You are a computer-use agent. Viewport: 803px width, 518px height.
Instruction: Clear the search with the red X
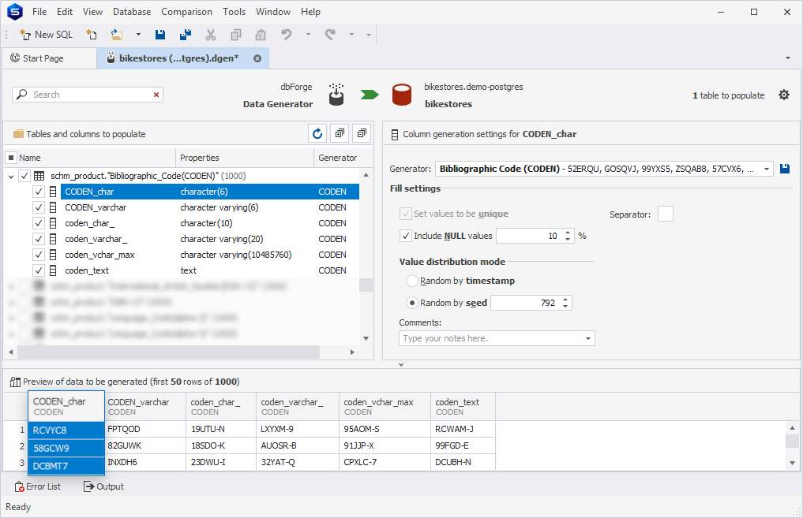156,95
